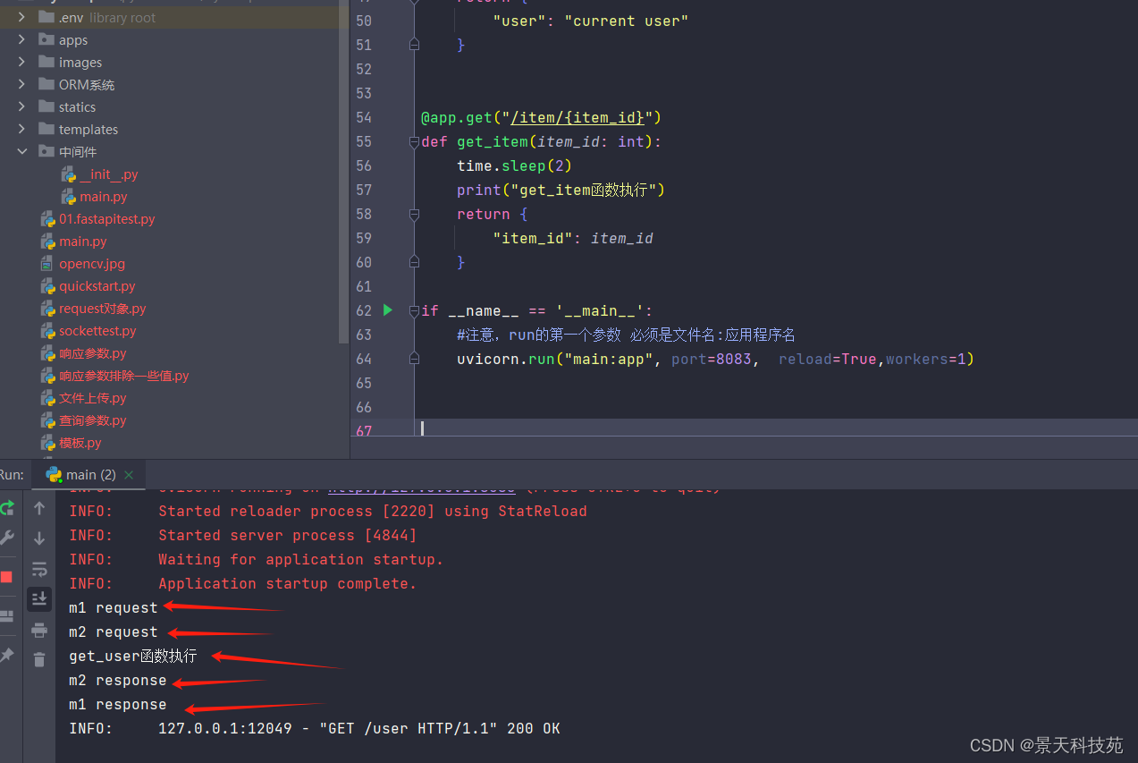Screen dimensions: 1138x763
Task: Toggle scroll to end of console
Action: click(x=39, y=598)
